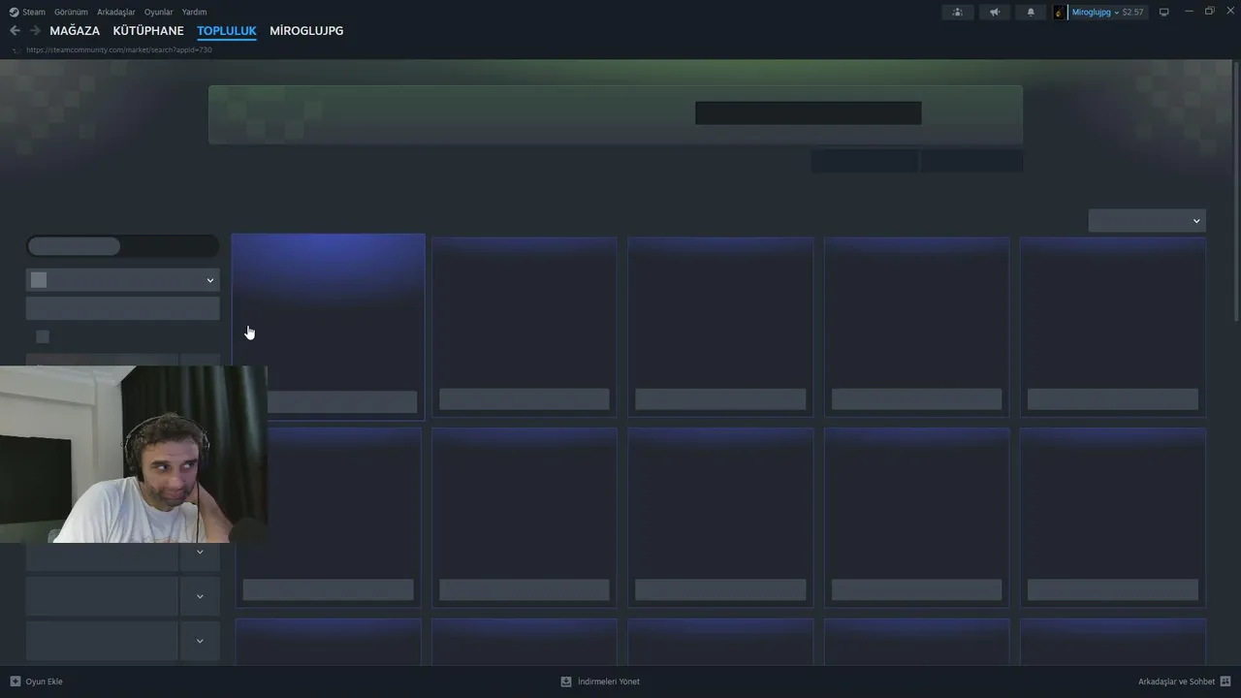Click the Oyun Ekle button
This screenshot has height=698, width=1241.
[36, 682]
